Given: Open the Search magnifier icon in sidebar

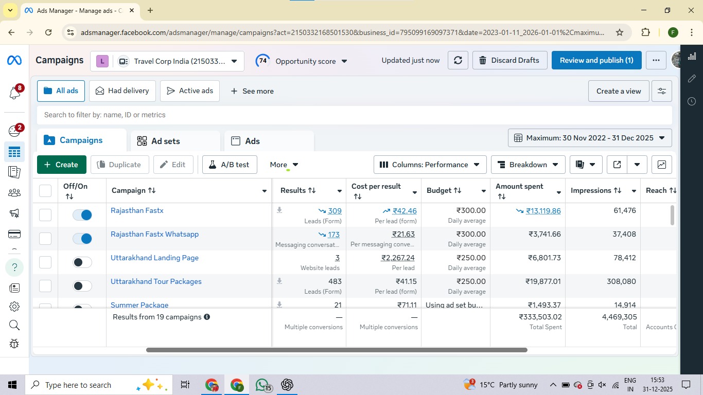Looking at the screenshot, I should pos(14,325).
